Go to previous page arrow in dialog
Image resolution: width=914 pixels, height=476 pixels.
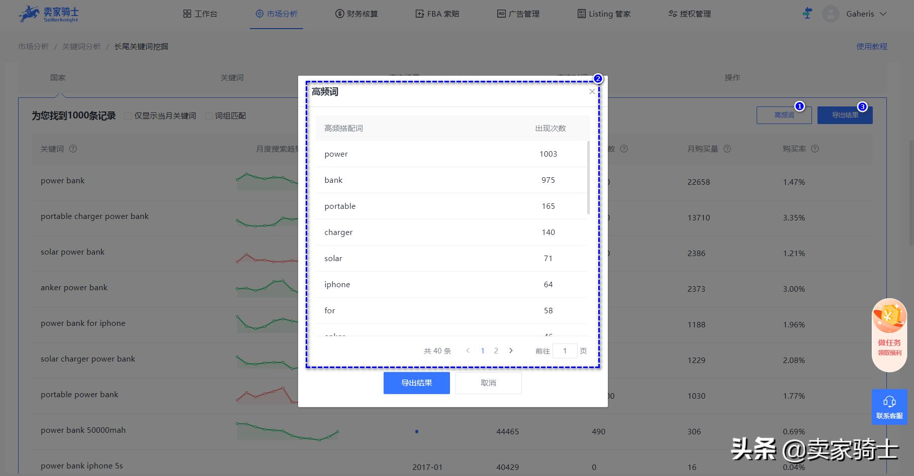(468, 350)
